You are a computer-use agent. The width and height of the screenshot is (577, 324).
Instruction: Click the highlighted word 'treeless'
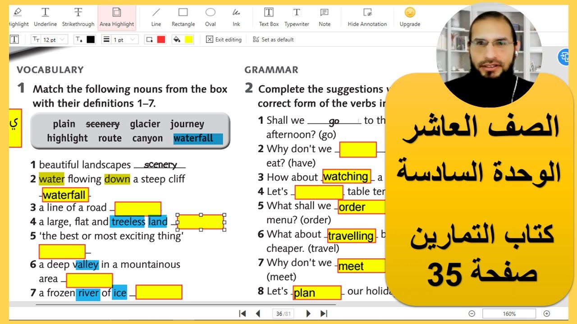click(128, 221)
